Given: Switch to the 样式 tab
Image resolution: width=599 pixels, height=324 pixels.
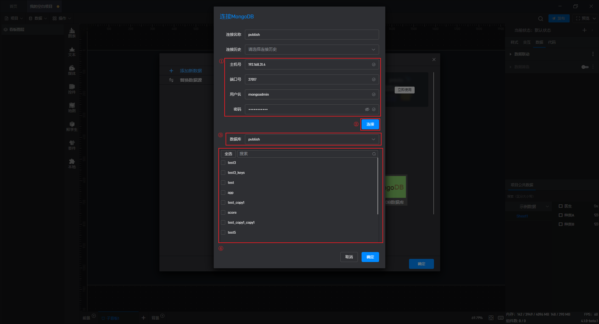Looking at the screenshot, I should click(x=514, y=42).
